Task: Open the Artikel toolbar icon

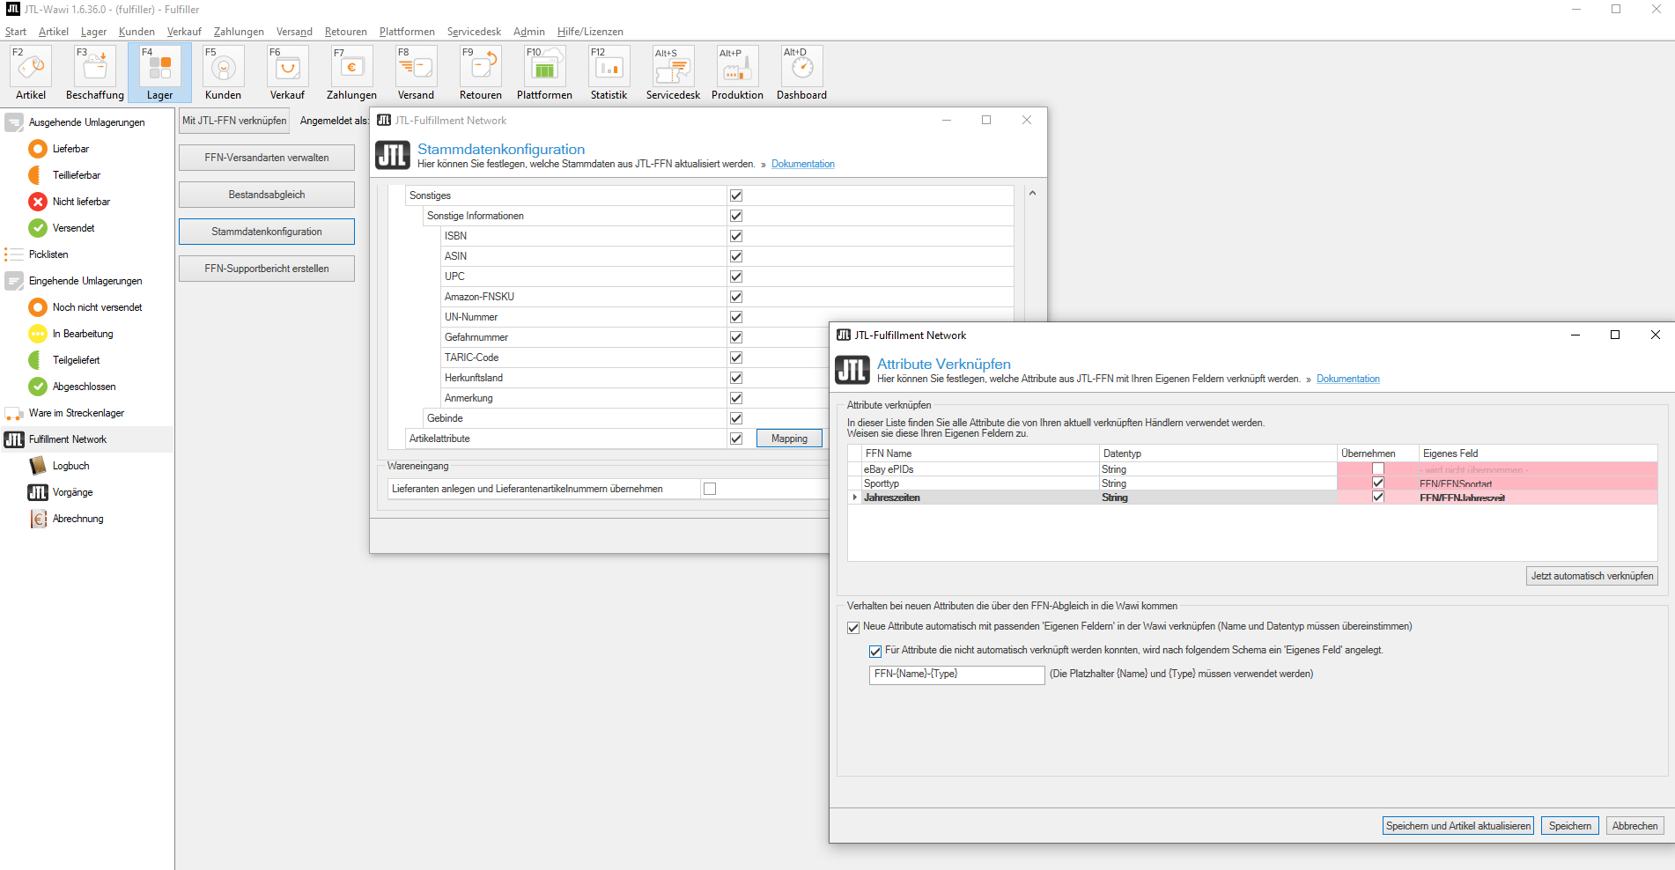Action: coord(31,73)
